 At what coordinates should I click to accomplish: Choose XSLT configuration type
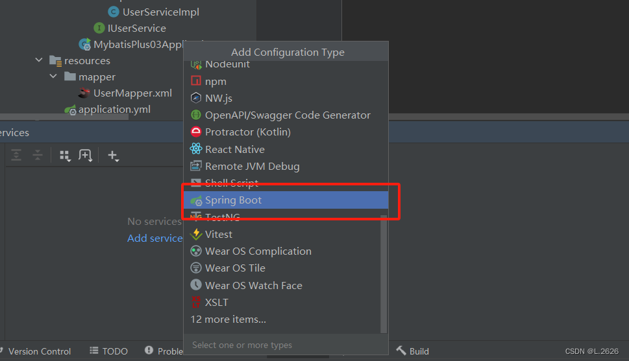tap(282, 302)
